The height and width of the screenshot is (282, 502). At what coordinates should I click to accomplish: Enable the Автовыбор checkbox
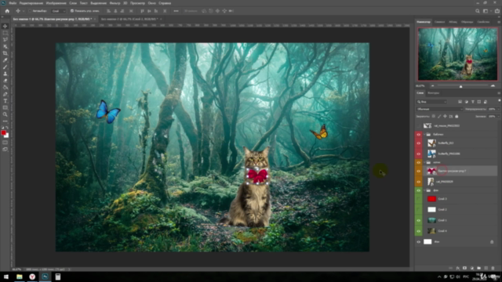click(30, 11)
